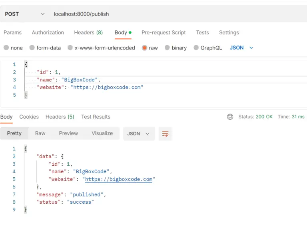Switch to Preview response view

[68, 133]
